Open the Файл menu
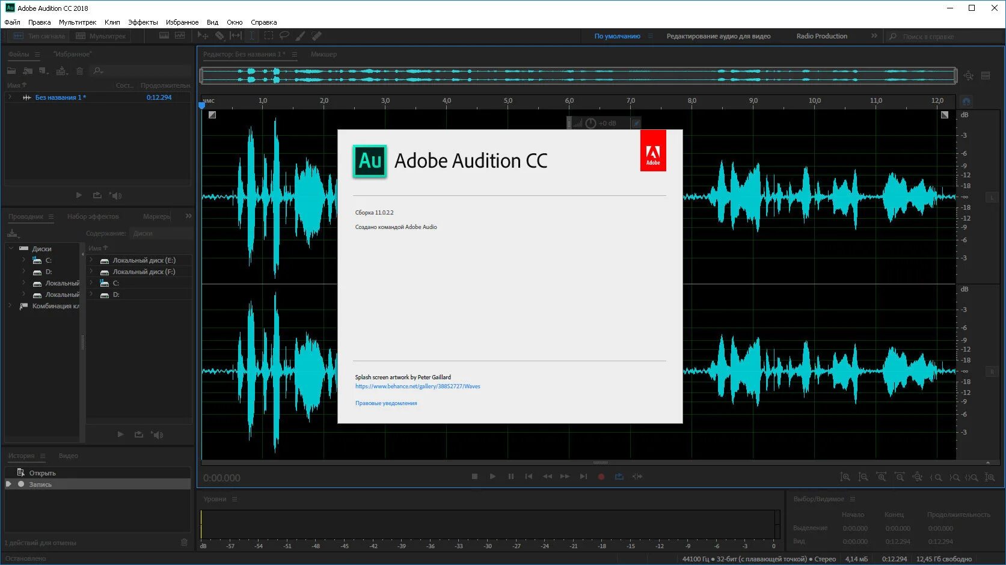This screenshot has width=1006, height=565. coord(12,22)
